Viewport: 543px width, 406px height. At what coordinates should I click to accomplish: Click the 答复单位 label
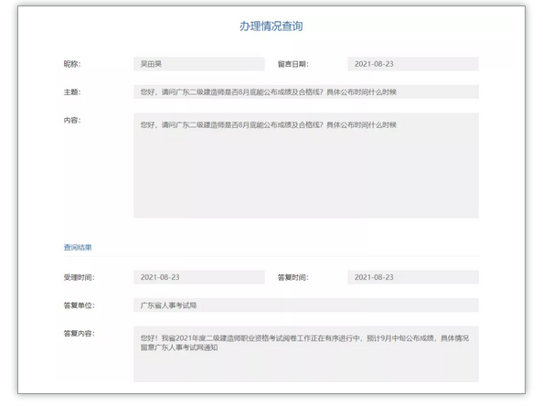79,305
